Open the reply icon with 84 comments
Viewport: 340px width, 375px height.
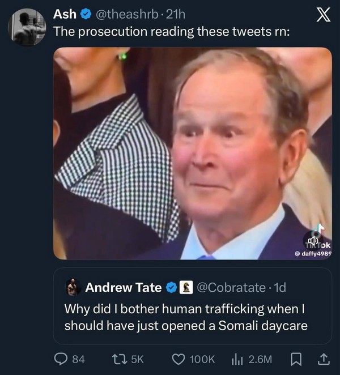[61, 359]
